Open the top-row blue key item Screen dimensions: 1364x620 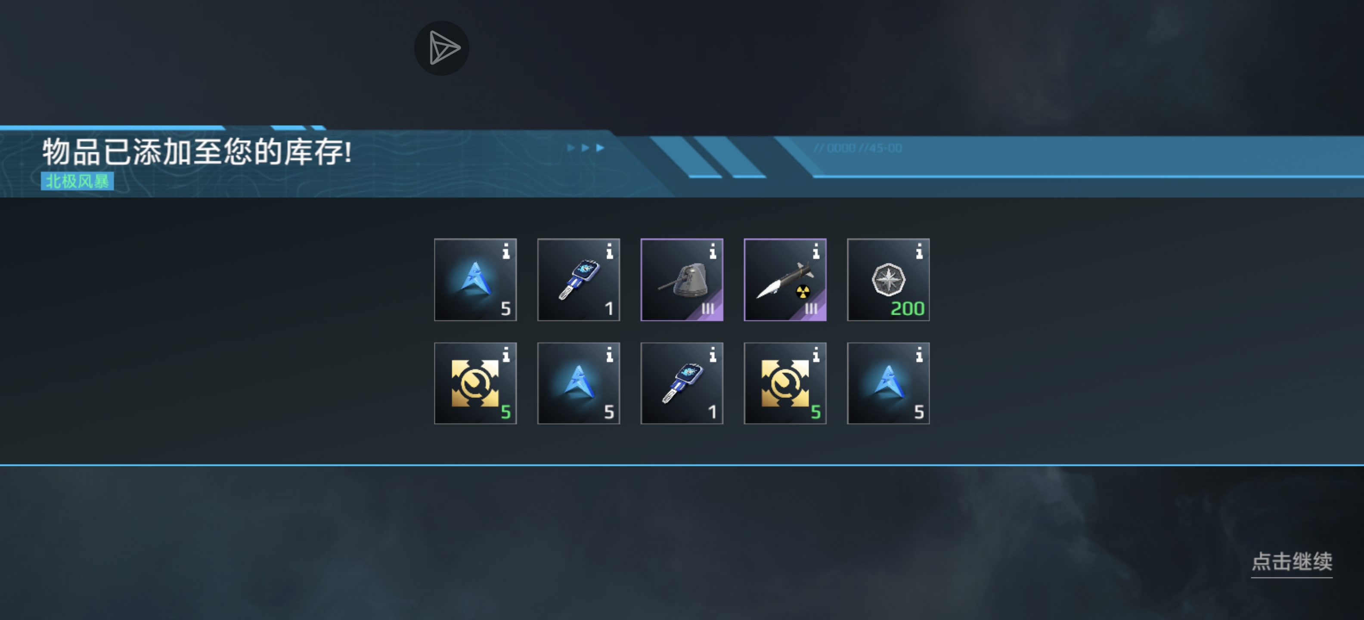point(578,279)
